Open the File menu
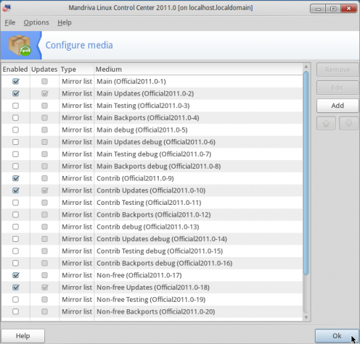Screen dimensions: 360x344 pyautogui.click(x=10, y=22)
